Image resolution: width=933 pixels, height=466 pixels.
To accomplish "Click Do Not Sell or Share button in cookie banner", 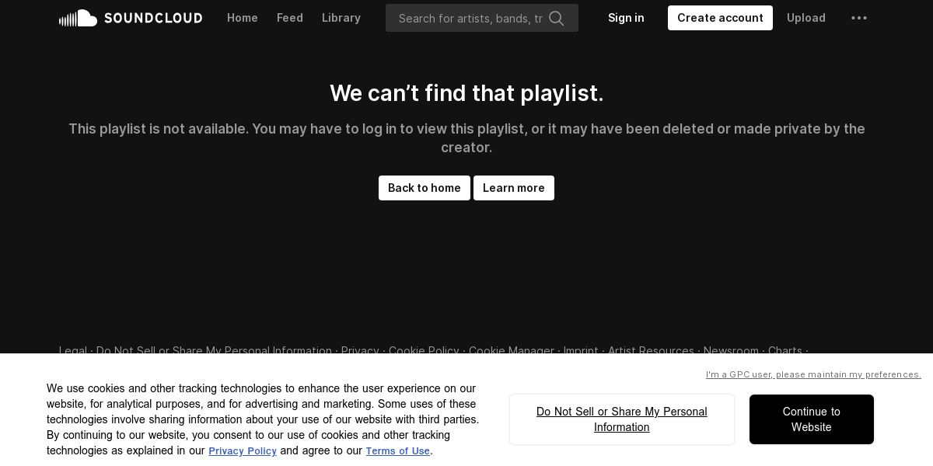I will click(x=622, y=419).
